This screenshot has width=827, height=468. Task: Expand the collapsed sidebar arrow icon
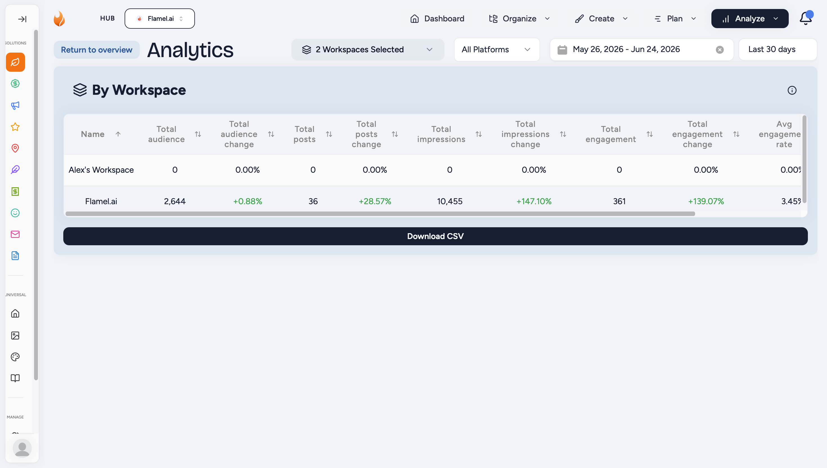pos(22,19)
